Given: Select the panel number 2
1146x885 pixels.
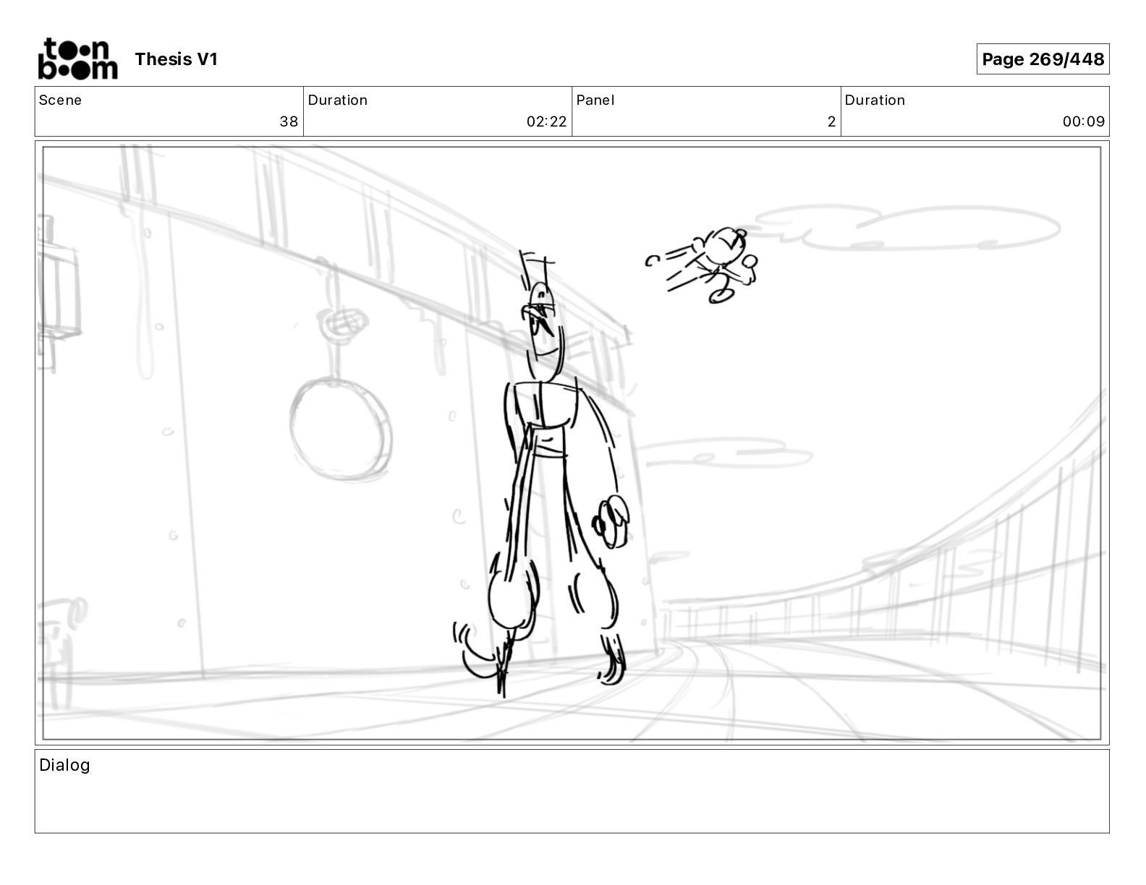Looking at the screenshot, I should pyautogui.click(x=831, y=121).
